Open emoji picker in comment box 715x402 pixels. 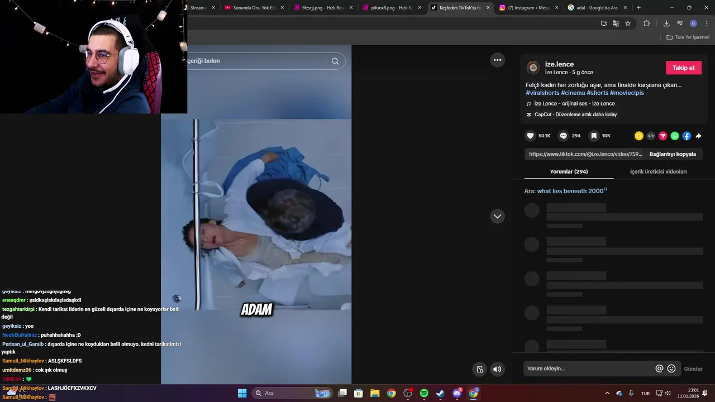pos(671,368)
